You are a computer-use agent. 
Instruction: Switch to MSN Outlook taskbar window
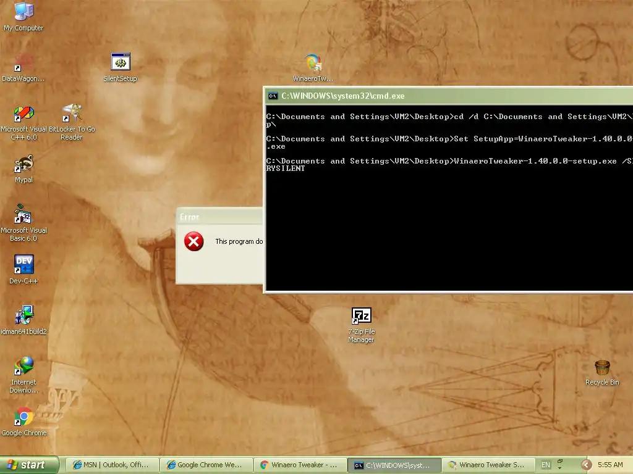tap(111, 465)
